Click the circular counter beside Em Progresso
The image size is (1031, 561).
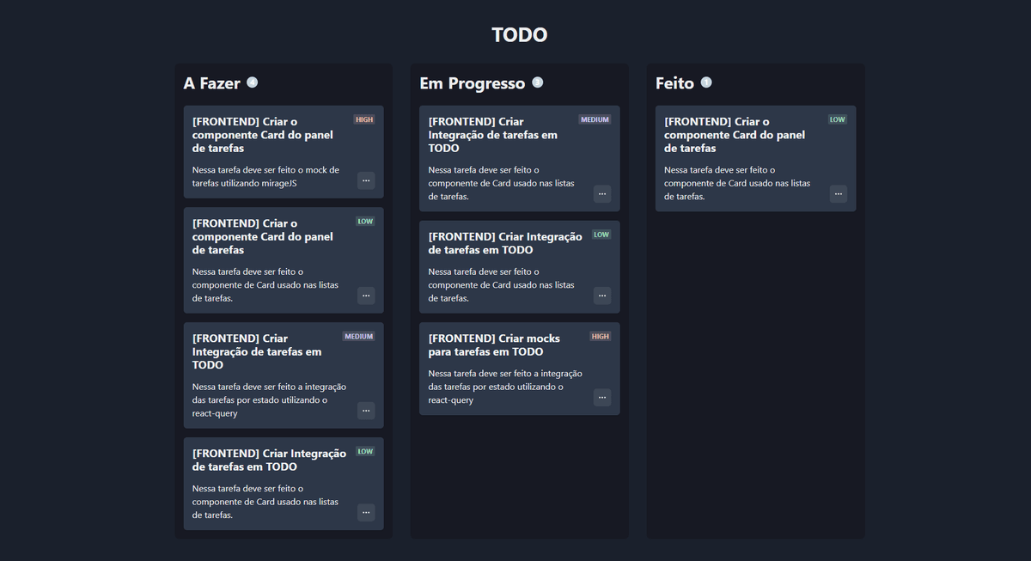(x=537, y=82)
